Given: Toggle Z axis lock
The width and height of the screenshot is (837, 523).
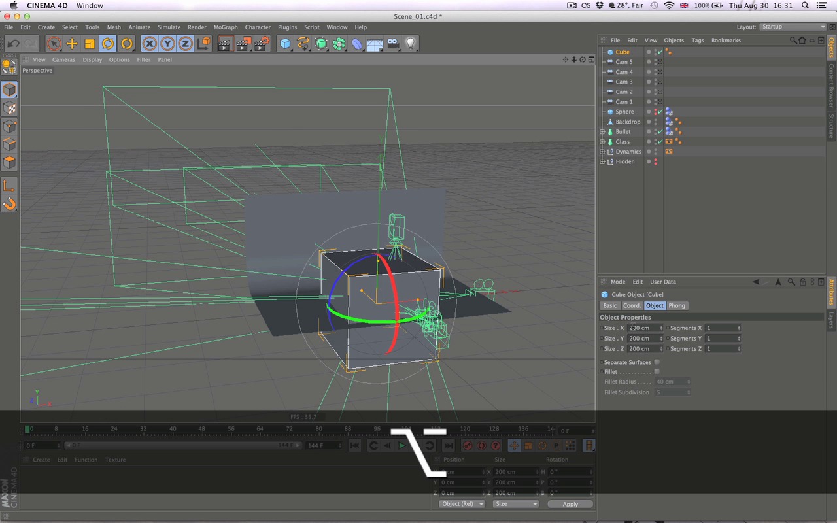Looking at the screenshot, I should pos(186,44).
